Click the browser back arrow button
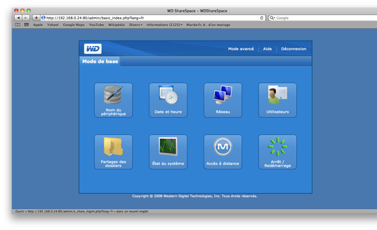Viewport: 377px width, 230px height. 18,18
